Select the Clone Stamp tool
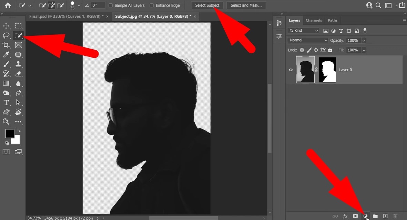Image resolution: width=407 pixels, height=220 pixels. 18,64
